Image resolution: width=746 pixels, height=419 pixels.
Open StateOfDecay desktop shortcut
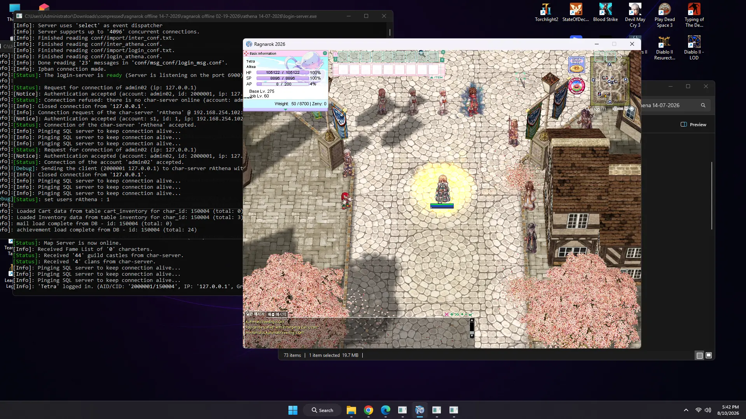click(576, 12)
